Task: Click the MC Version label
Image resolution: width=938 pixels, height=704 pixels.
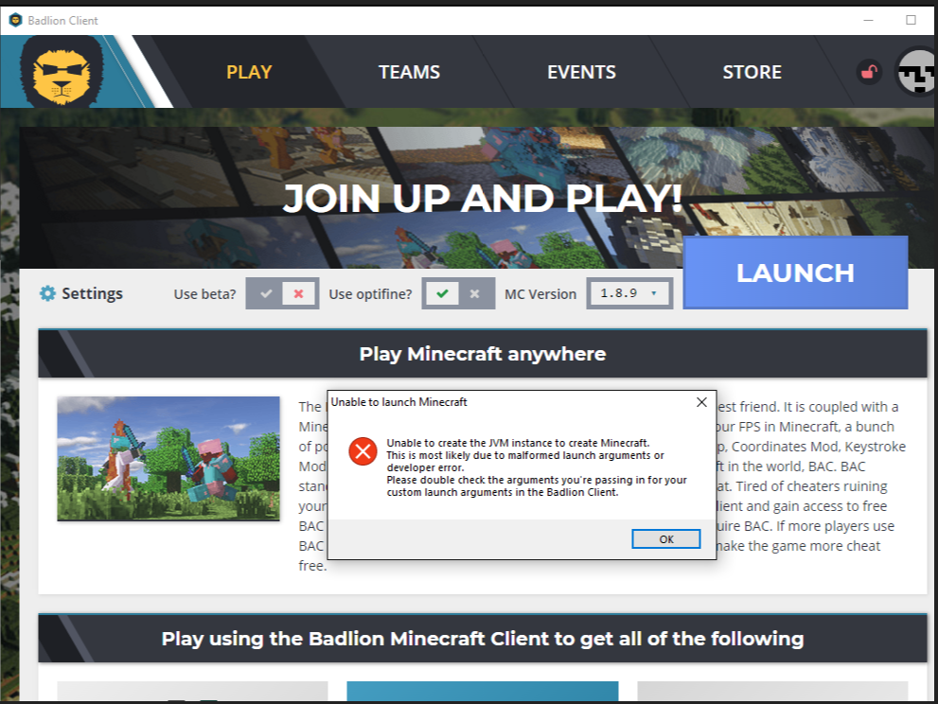Action: (540, 294)
